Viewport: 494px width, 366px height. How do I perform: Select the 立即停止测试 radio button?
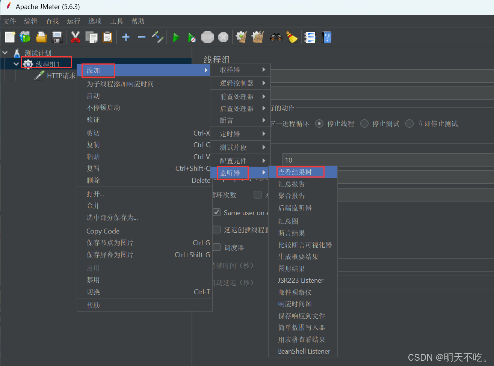coord(409,124)
